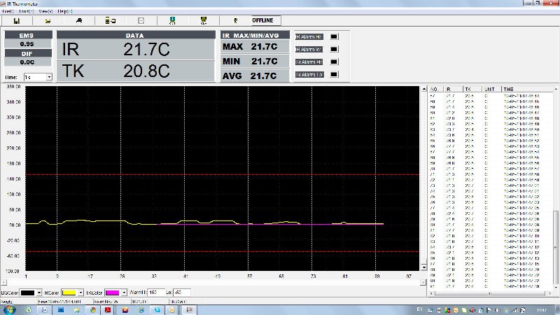Viewport: 560px width, 315px height.
Task: Toggle the IR Alarm Hi indicator box
Action: point(333,36)
